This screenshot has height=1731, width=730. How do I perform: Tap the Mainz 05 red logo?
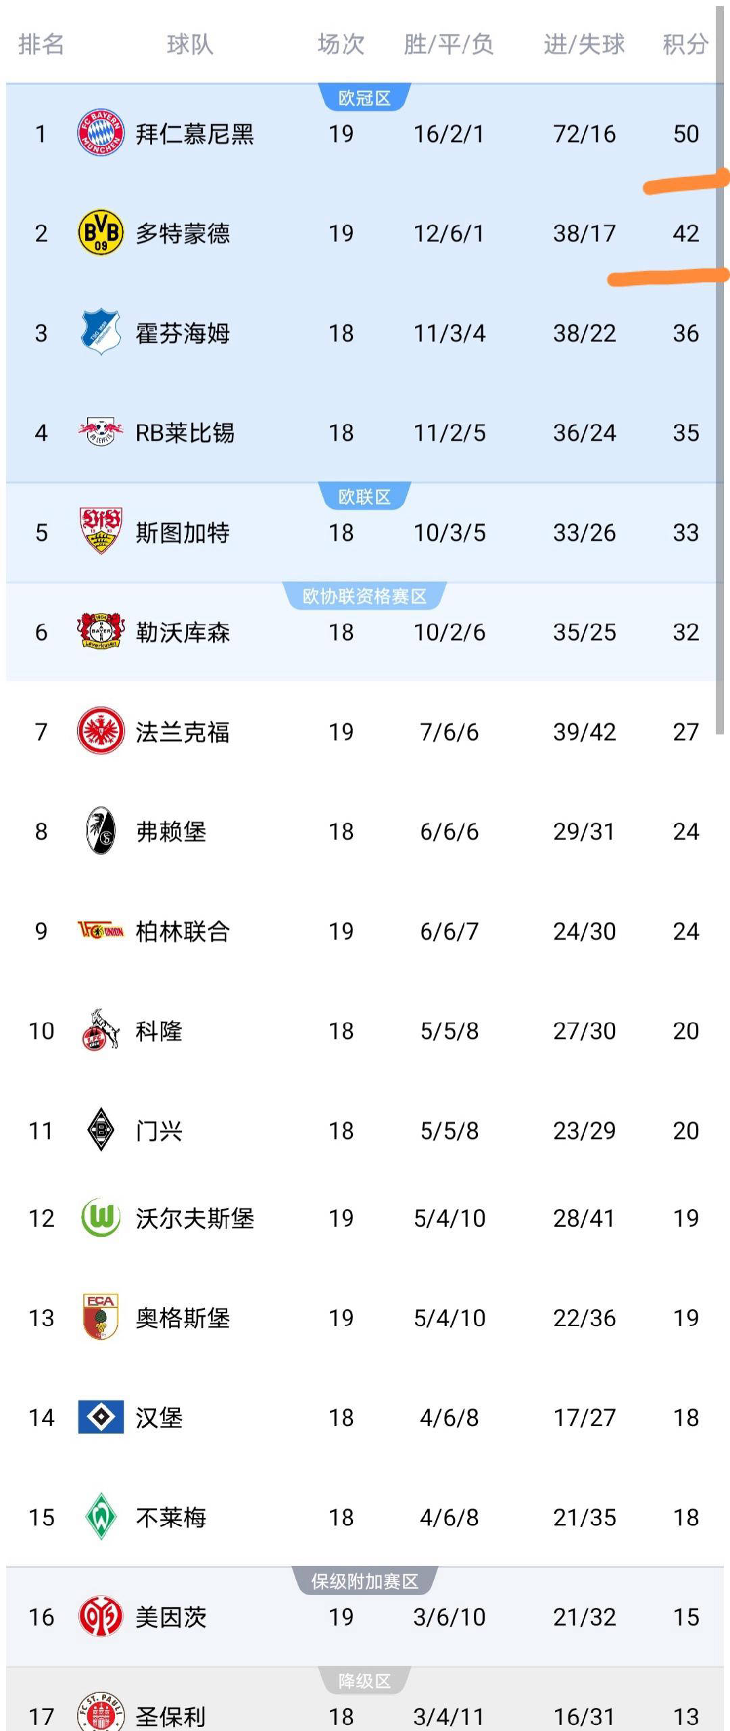[101, 1617]
